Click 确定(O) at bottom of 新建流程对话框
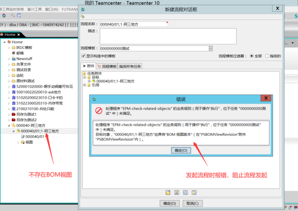 [170, 203]
